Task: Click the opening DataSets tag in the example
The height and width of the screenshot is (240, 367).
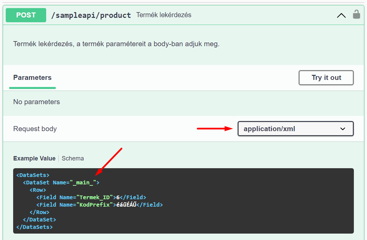Action: click(x=33, y=175)
